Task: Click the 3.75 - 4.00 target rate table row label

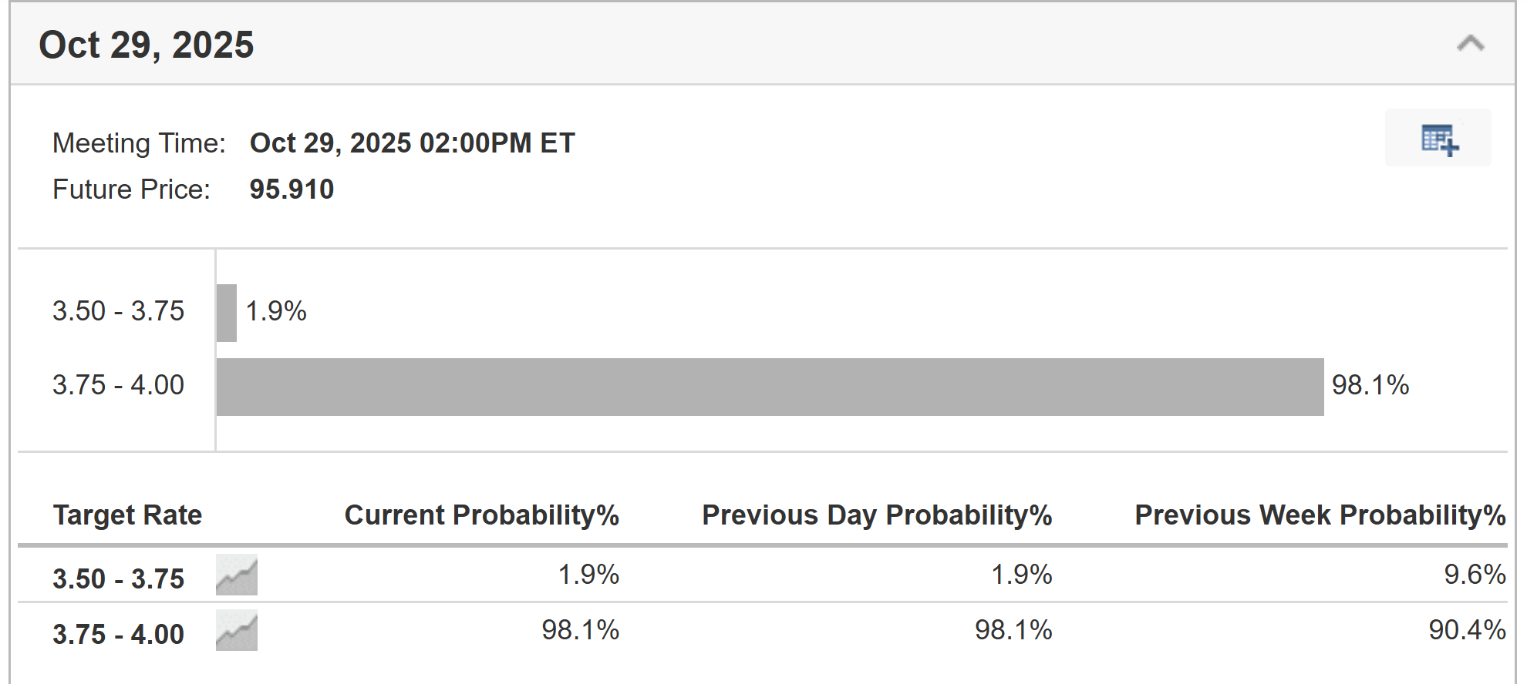Action: point(119,634)
